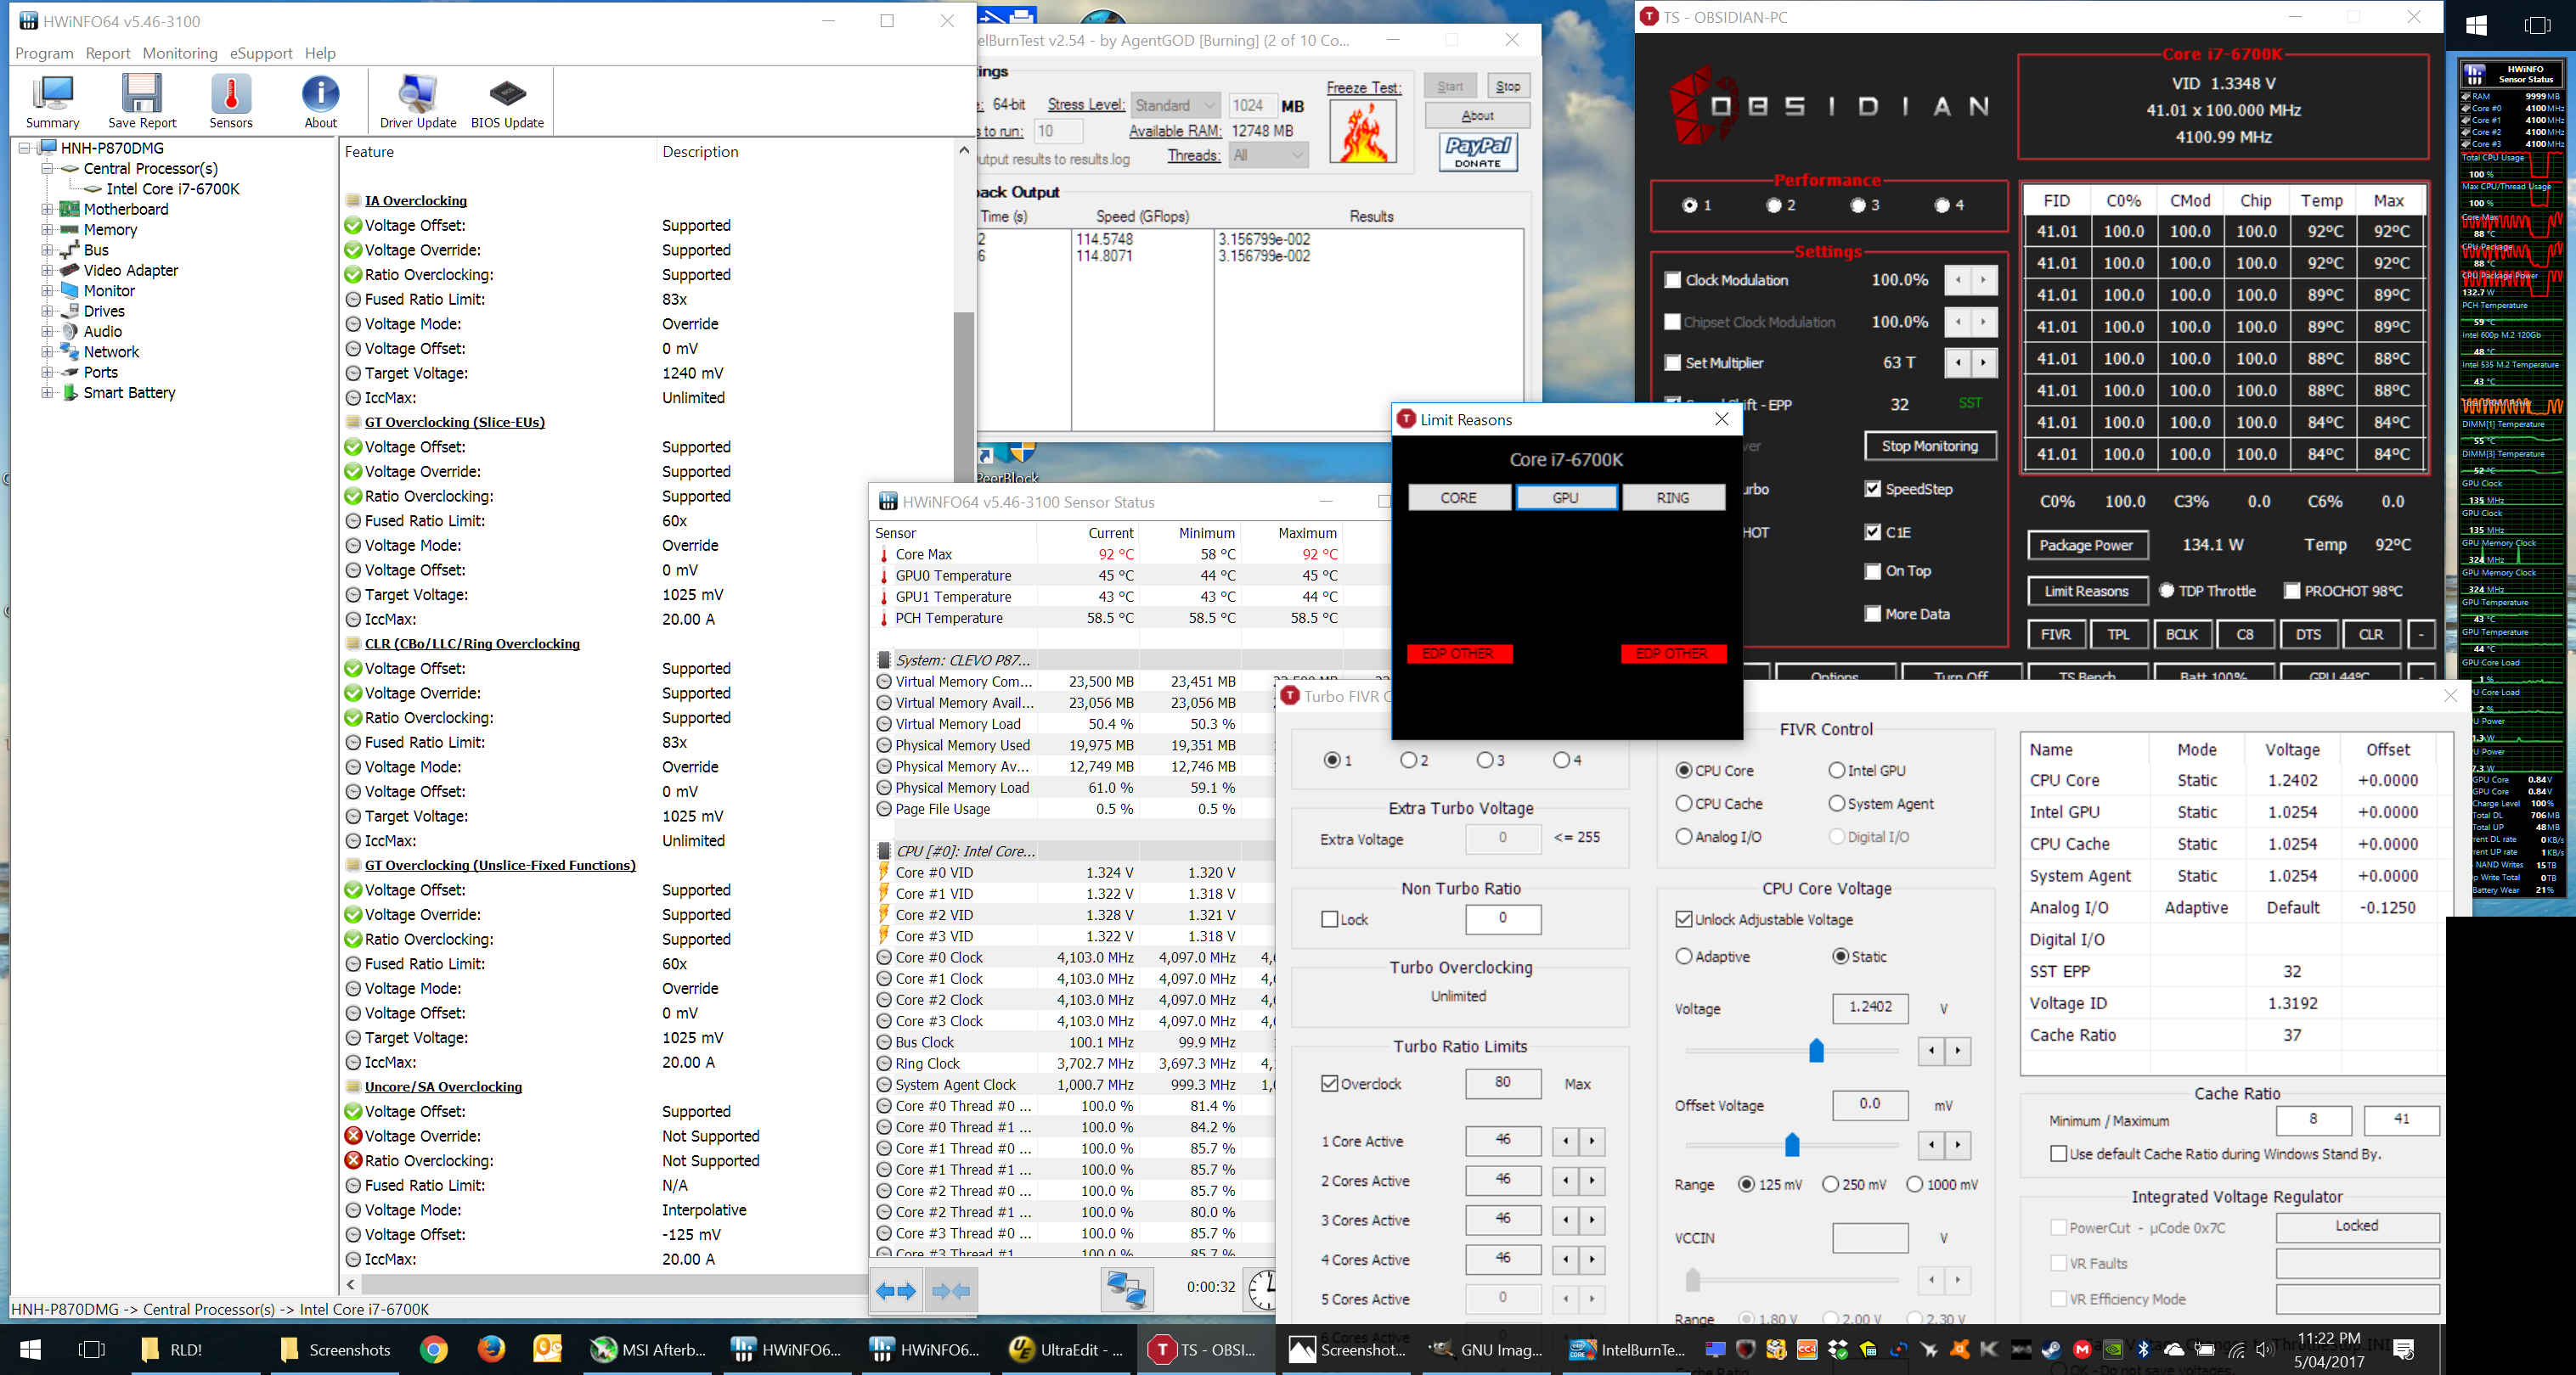Image resolution: width=2576 pixels, height=1375 pixels.
Task: Select Performance profile 2 radio button
Action: click(1774, 205)
